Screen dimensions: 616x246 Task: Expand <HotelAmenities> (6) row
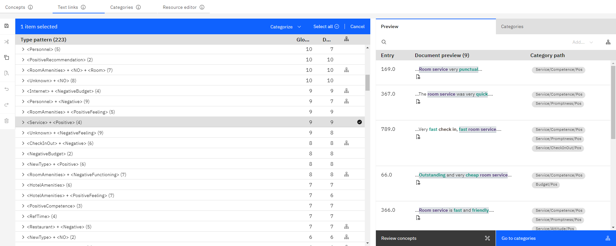coord(23,185)
